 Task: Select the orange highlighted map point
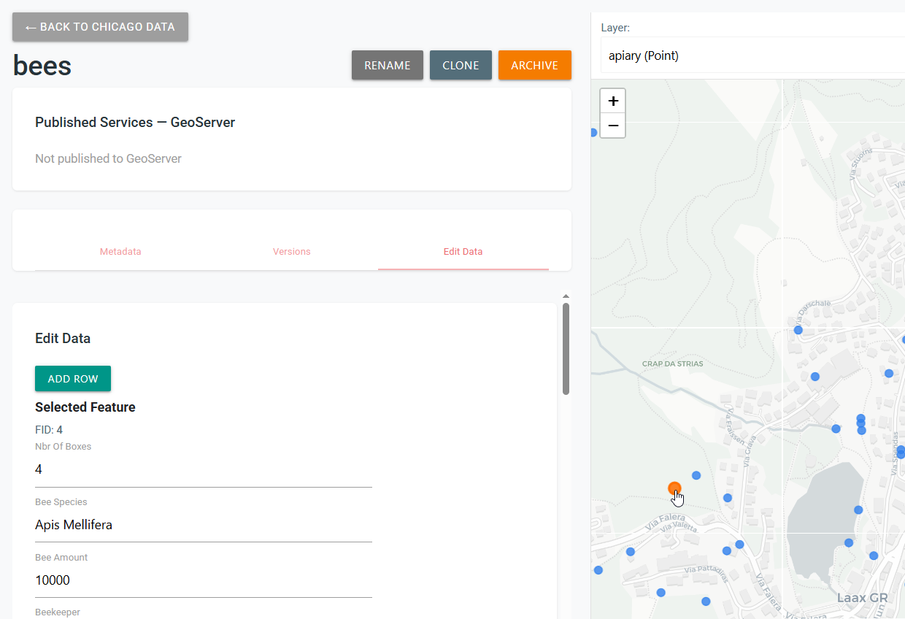[674, 488]
